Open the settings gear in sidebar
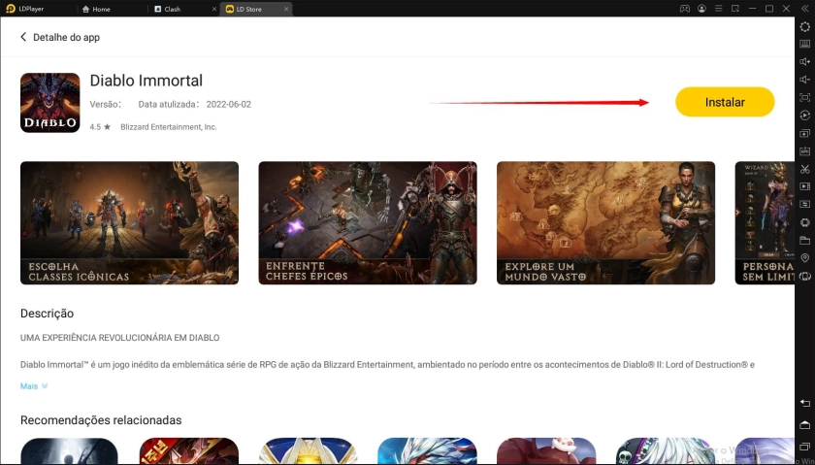The height and width of the screenshot is (465, 815). coord(804,26)
